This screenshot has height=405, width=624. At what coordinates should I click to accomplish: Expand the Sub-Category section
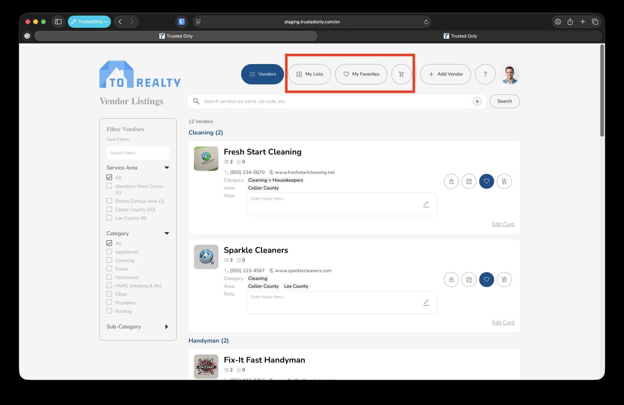[x=167, y=327]
